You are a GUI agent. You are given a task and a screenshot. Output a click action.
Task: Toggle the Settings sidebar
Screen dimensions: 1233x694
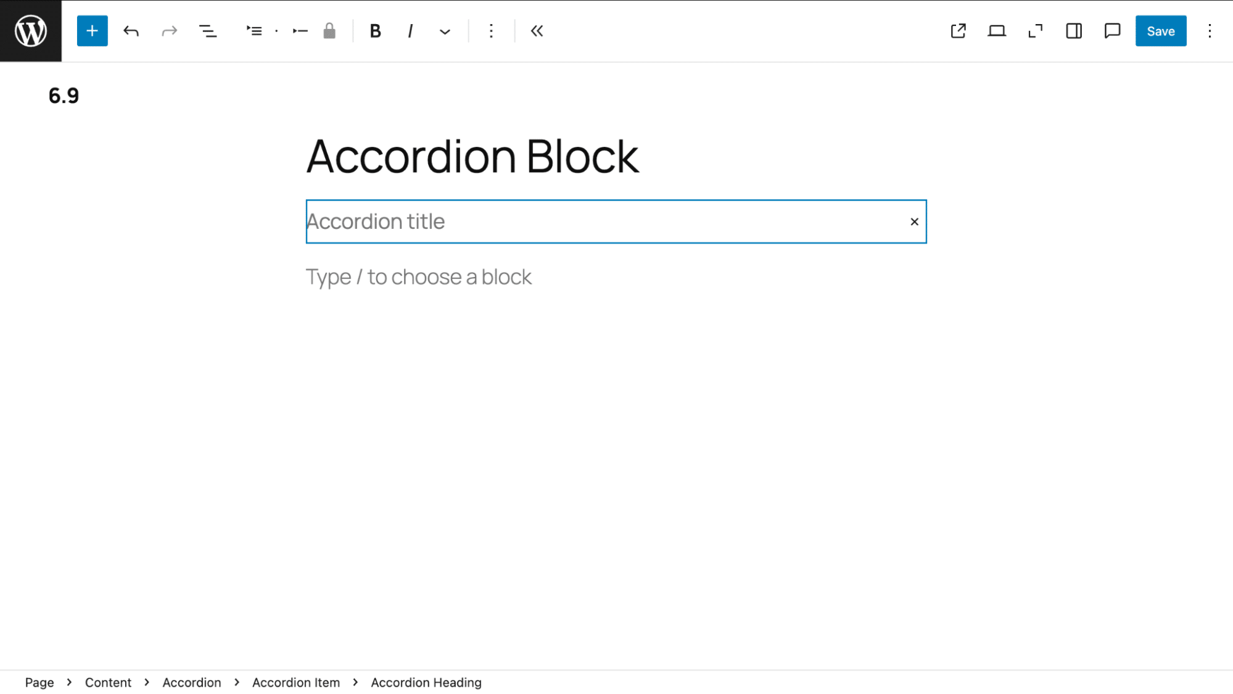(1073, 31)
